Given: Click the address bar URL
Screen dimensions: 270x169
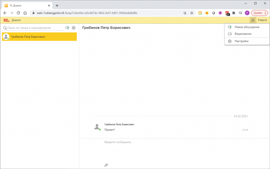Looking at the screenshot, I should tap(87, 13).
